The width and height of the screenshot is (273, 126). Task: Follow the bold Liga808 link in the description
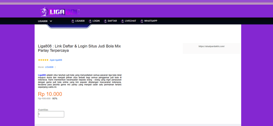[42, 75]
